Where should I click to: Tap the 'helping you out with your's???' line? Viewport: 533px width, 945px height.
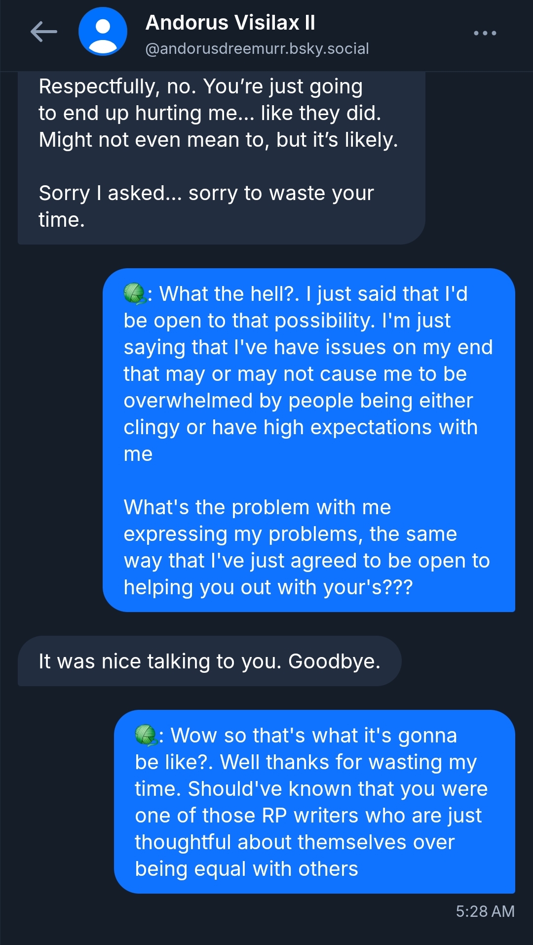[268, 587]
